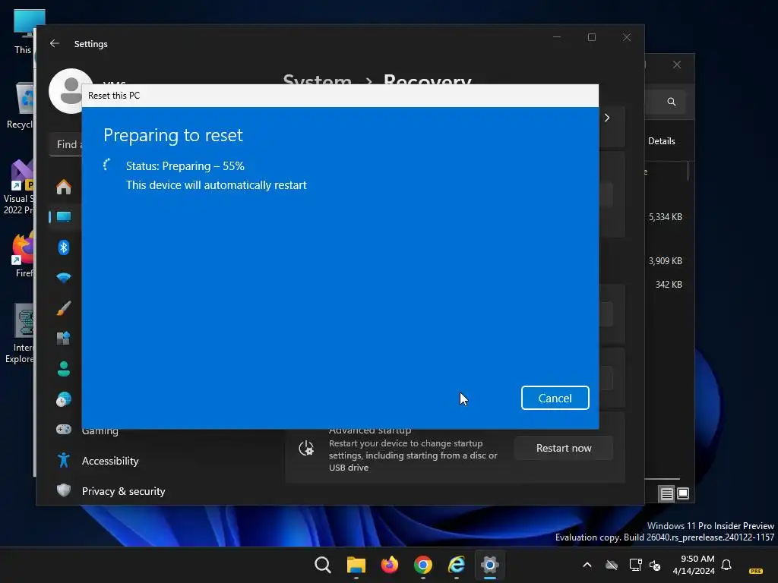Go back using the Settings back arrow
Viewport: 778px width, 583px height.
click(55, 43)
